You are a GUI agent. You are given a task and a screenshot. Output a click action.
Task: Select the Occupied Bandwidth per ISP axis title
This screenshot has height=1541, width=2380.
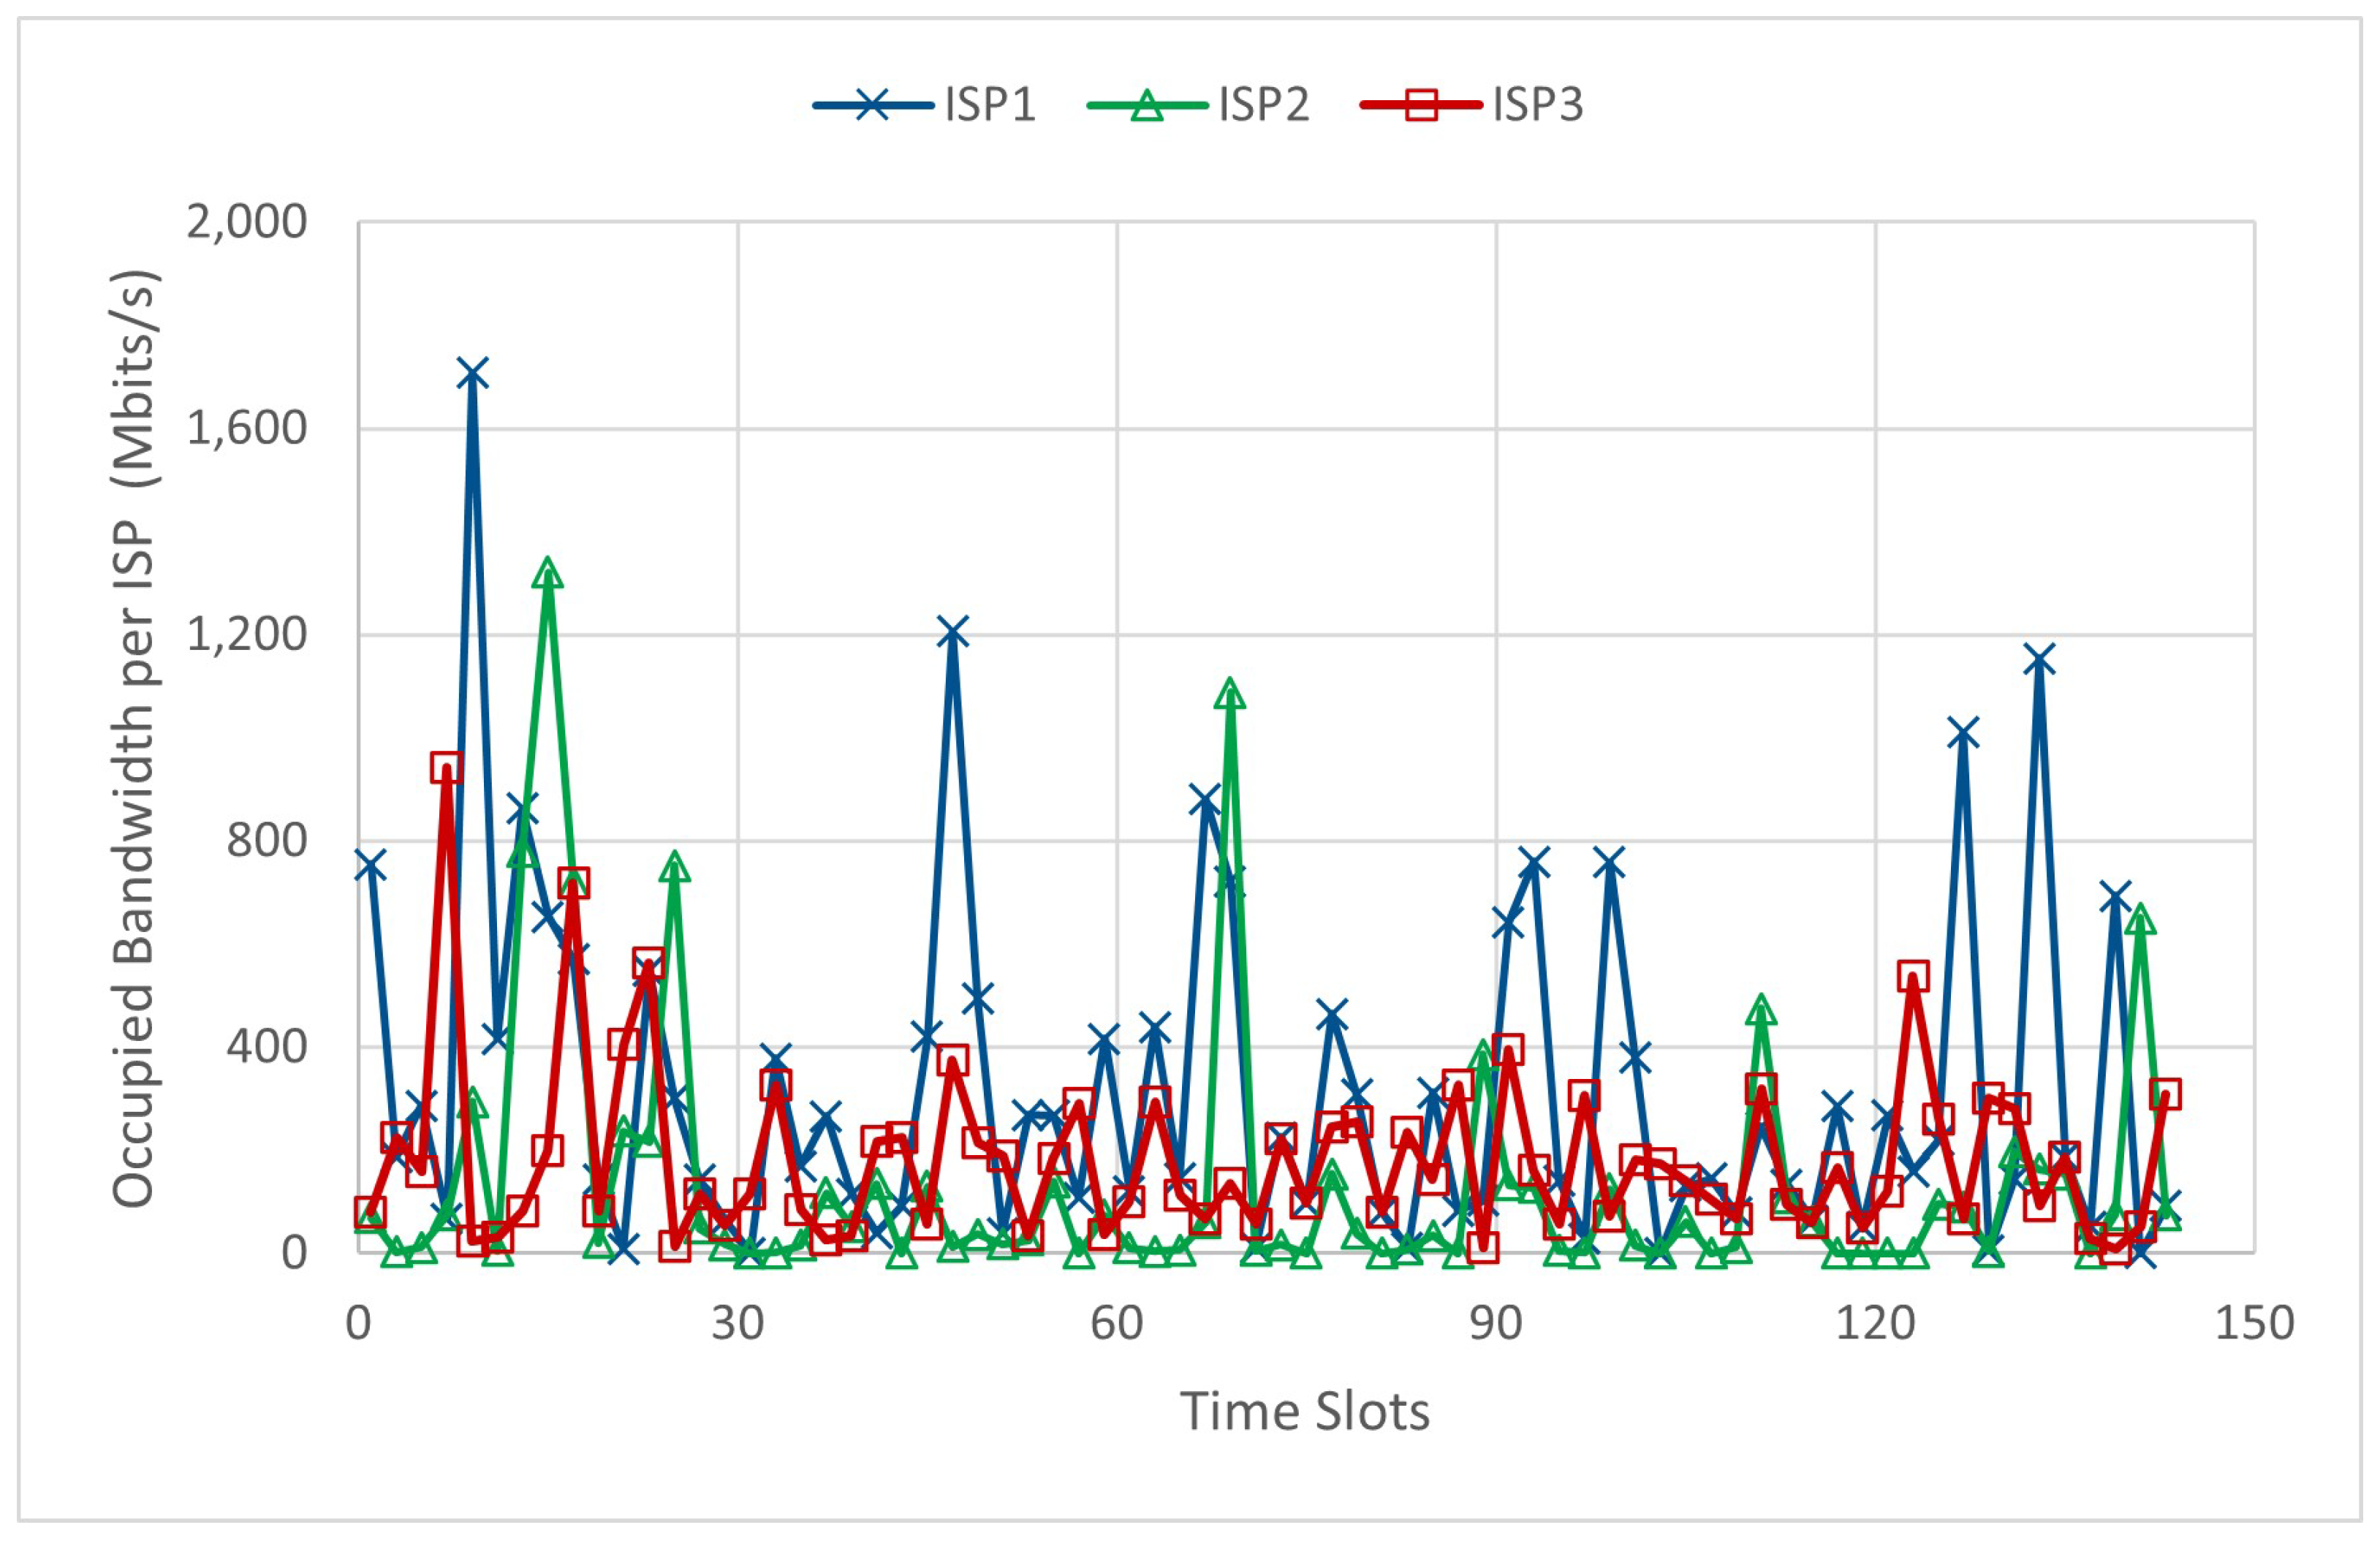coord(135,738)
